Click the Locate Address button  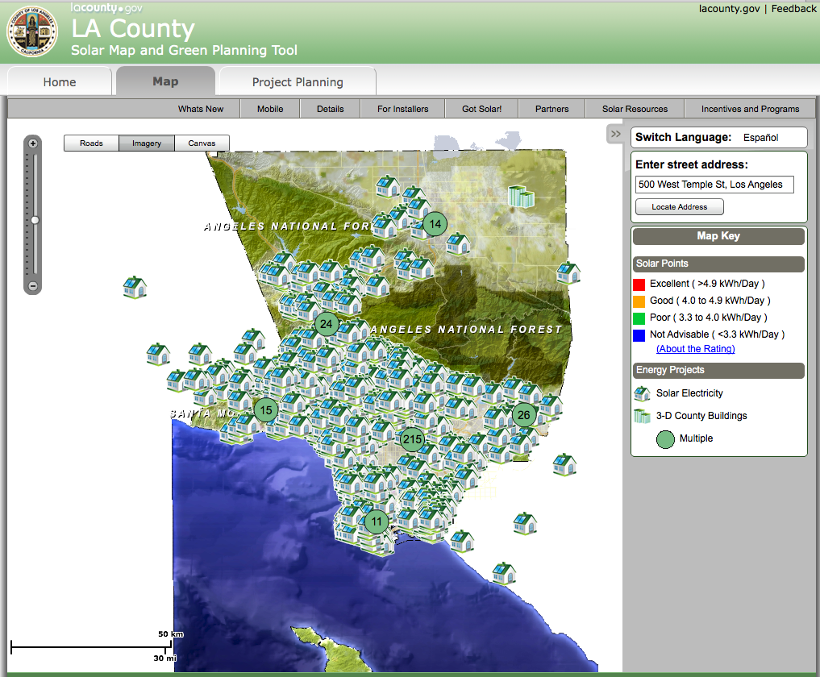click(x=680, y=207)
